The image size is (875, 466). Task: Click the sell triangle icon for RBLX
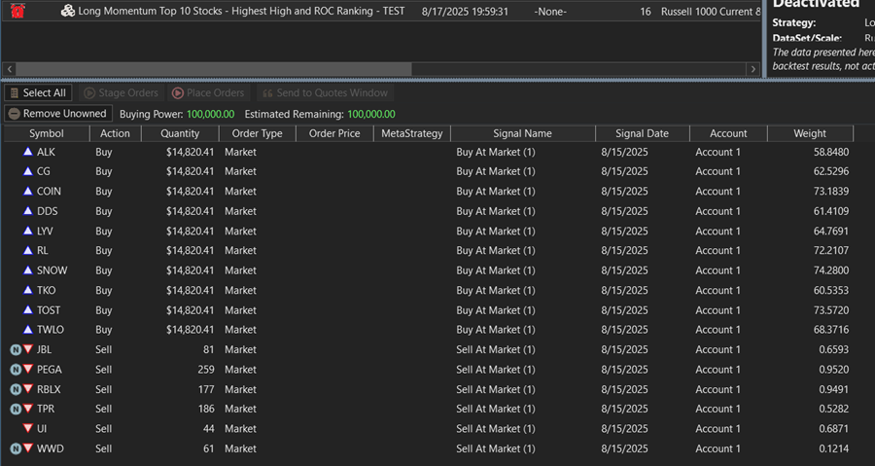tap(28, 389)
